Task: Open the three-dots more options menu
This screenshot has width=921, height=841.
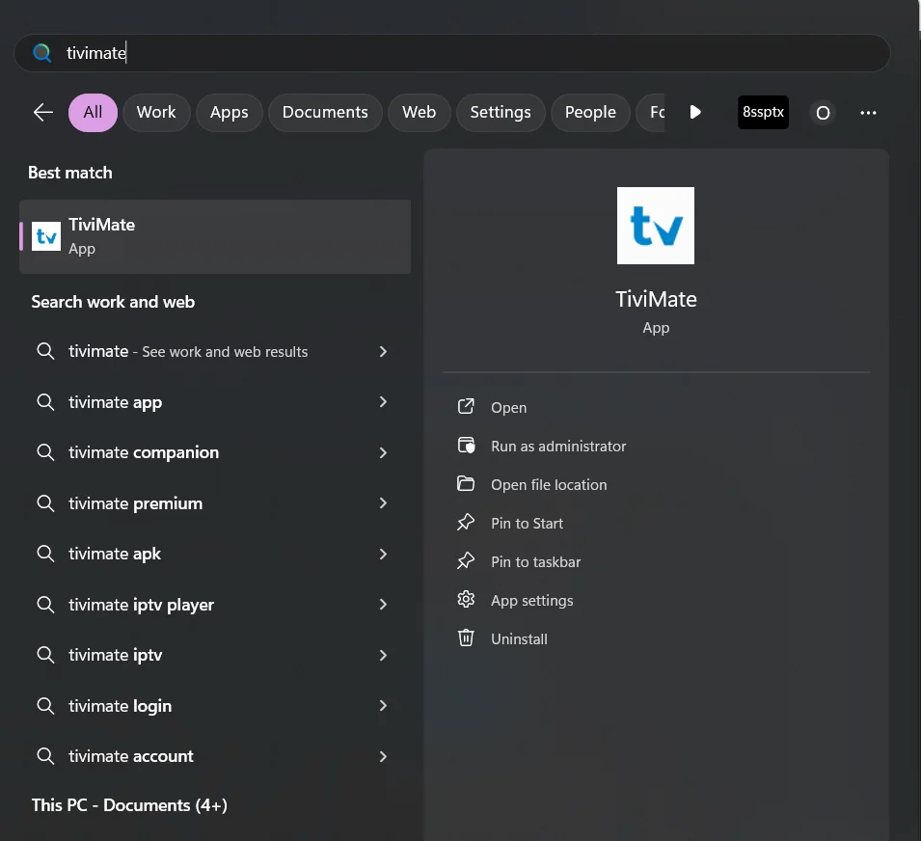Action: click(x=868, y=112)
